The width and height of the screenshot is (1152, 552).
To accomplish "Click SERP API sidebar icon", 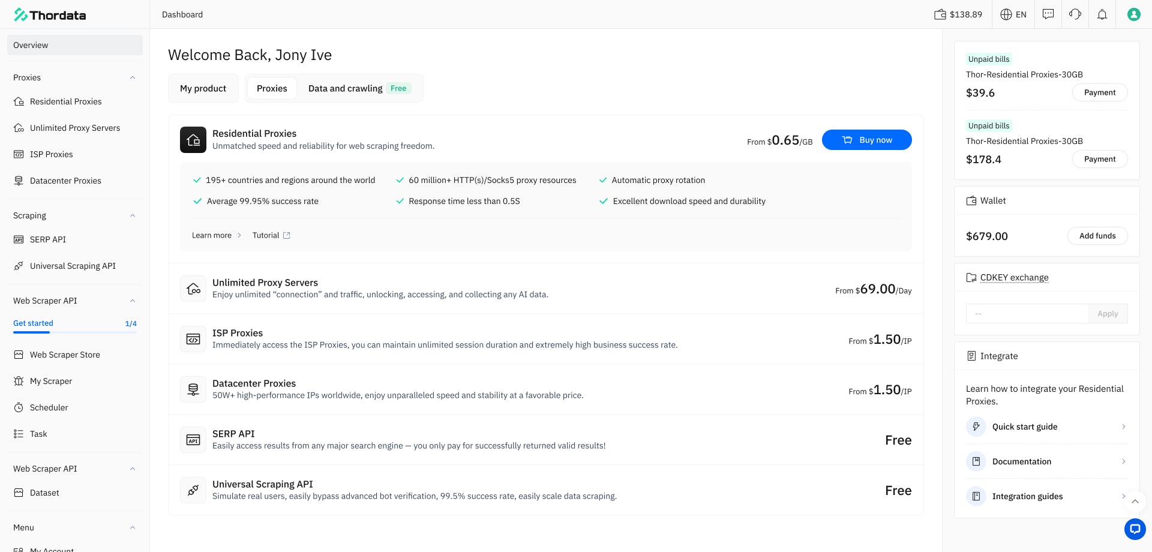I will click(x=19, y=239).
